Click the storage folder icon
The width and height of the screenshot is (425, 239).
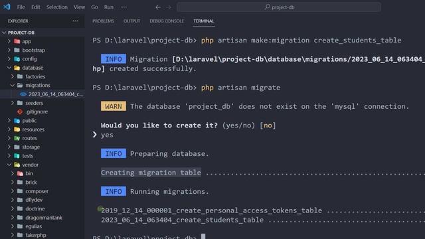point(17,147)
